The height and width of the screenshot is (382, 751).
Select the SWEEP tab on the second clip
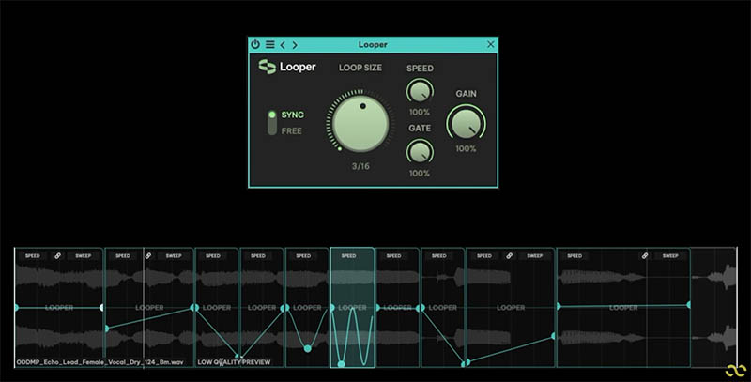click(174, 256)
